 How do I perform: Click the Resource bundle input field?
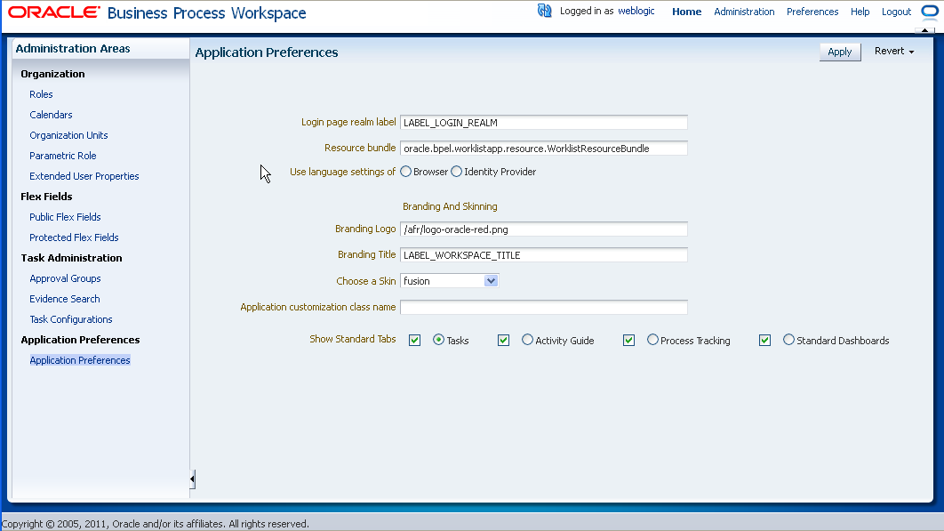click(x=544, y=149)
